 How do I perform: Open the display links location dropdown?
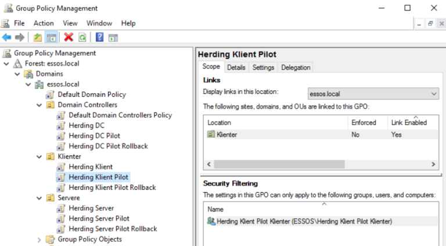coord(434,93)
